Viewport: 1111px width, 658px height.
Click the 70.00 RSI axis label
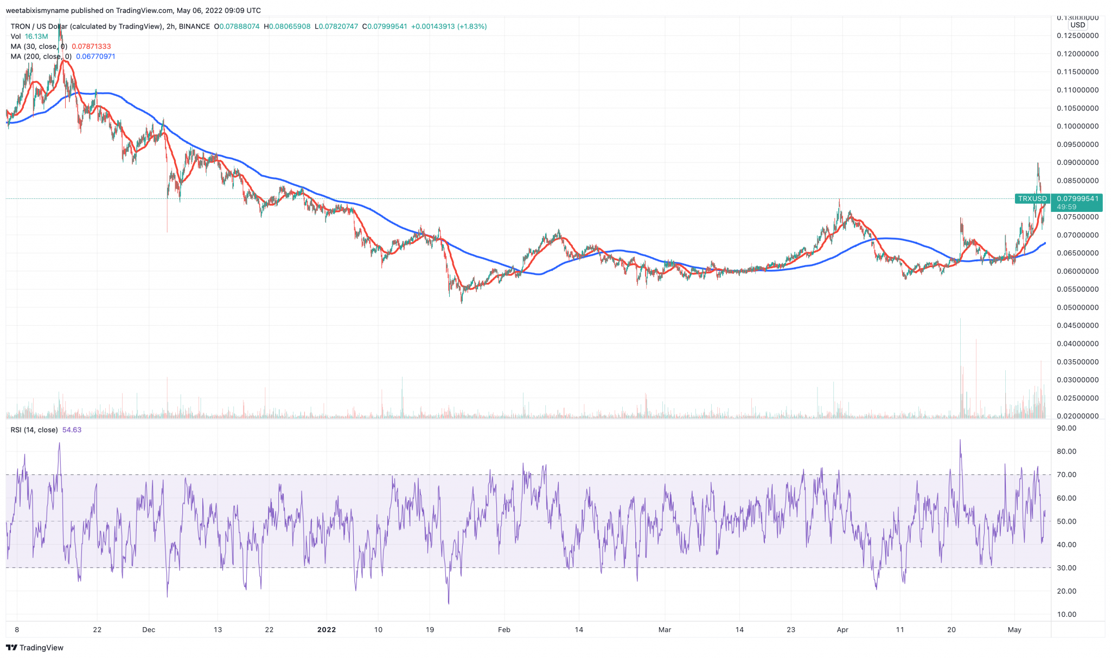pyautogui.click(x=1067, y=475)
